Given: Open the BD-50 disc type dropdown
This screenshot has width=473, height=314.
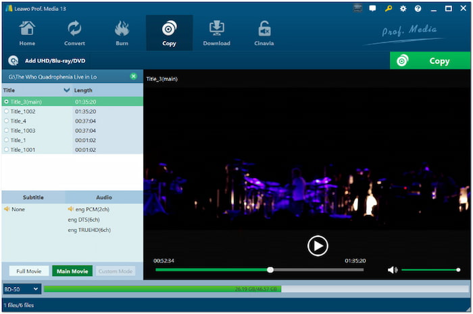Looking at the screenshot, I should (x=22, y=289).
